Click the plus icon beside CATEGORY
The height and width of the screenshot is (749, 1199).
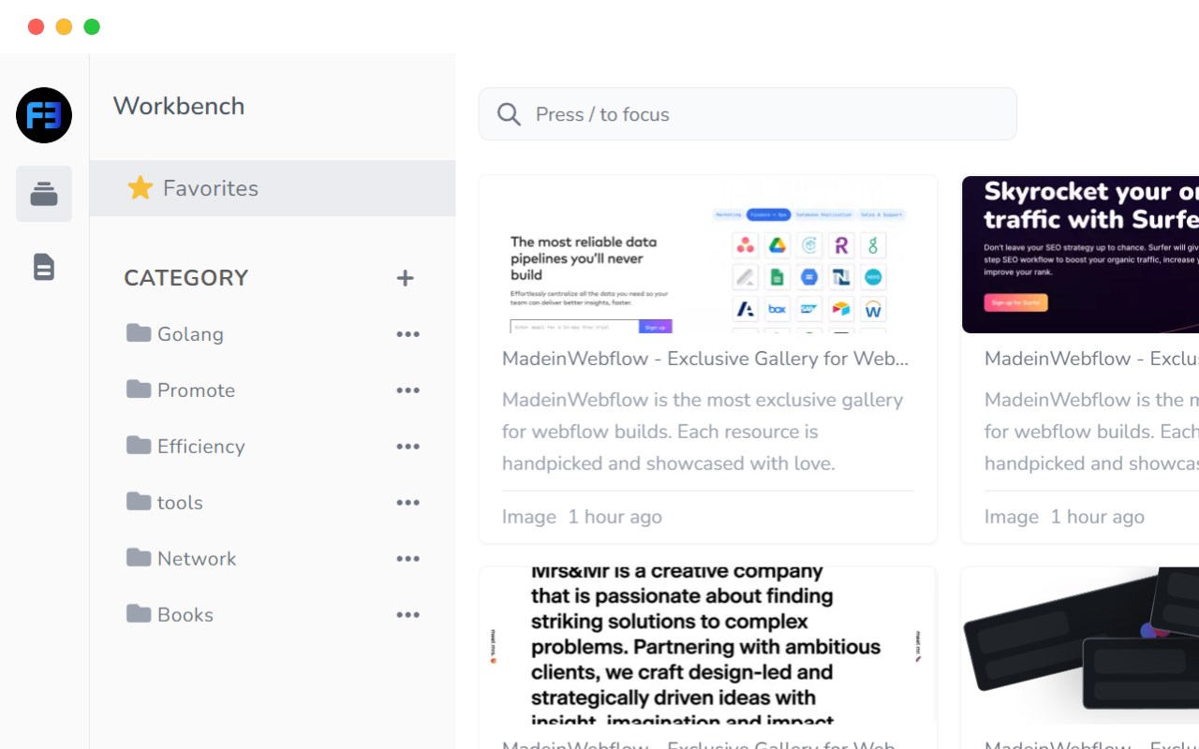tap(405, 278)
